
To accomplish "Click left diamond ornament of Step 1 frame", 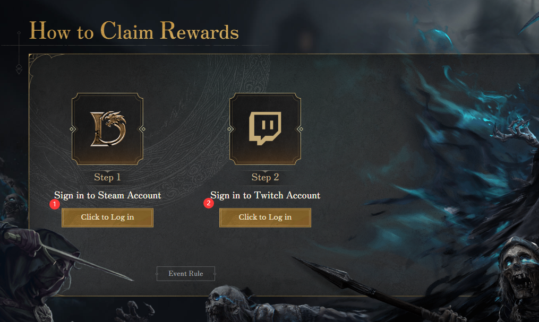I will click(x=73, y=129).
